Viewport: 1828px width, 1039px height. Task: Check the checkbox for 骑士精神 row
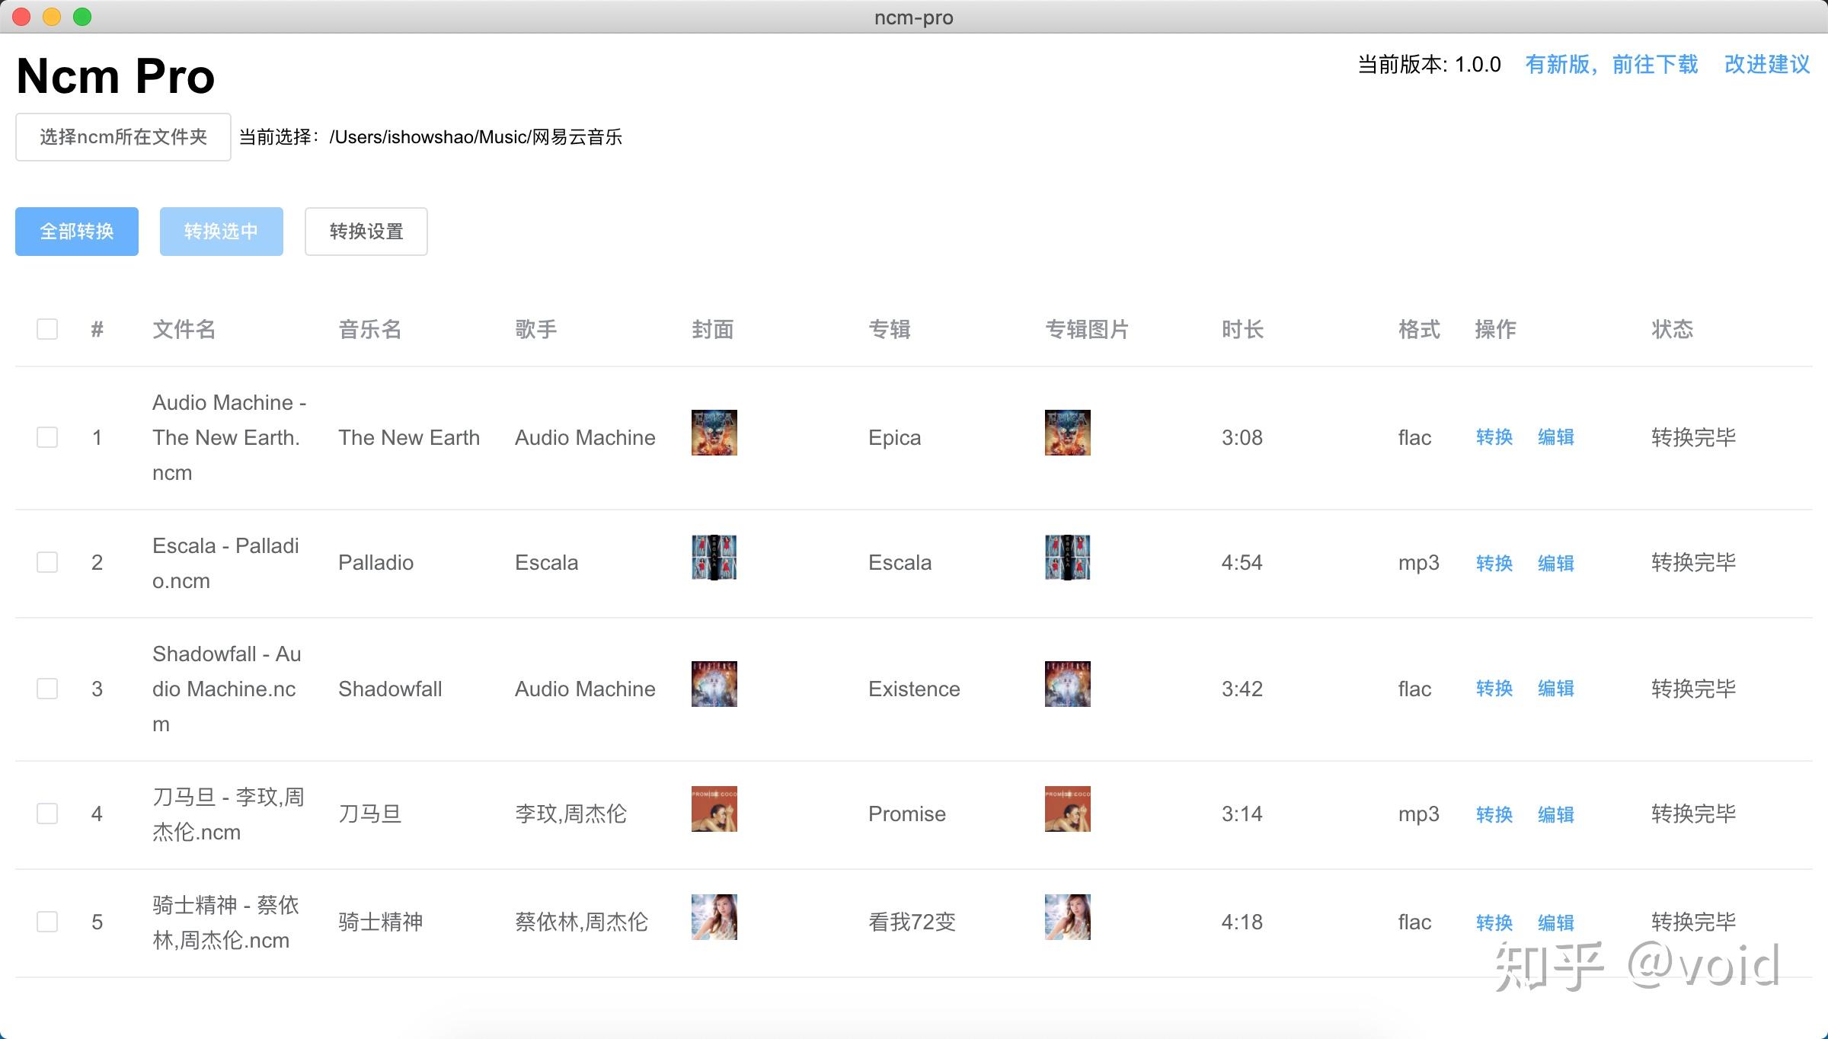(47, 922)
